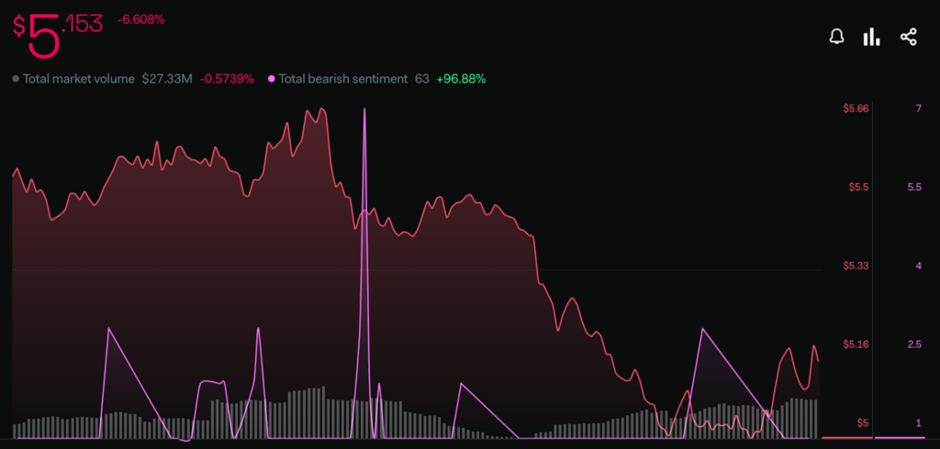
Task: Click the -0.5739% volume change
Action: [228, 79]
